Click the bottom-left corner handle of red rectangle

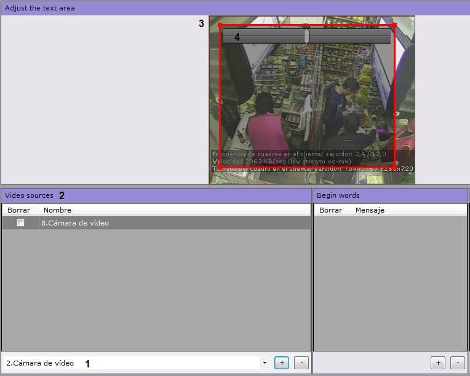220,167
